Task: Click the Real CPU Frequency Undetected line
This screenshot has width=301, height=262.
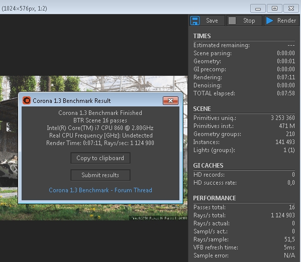Action: [x=101, y=136]
